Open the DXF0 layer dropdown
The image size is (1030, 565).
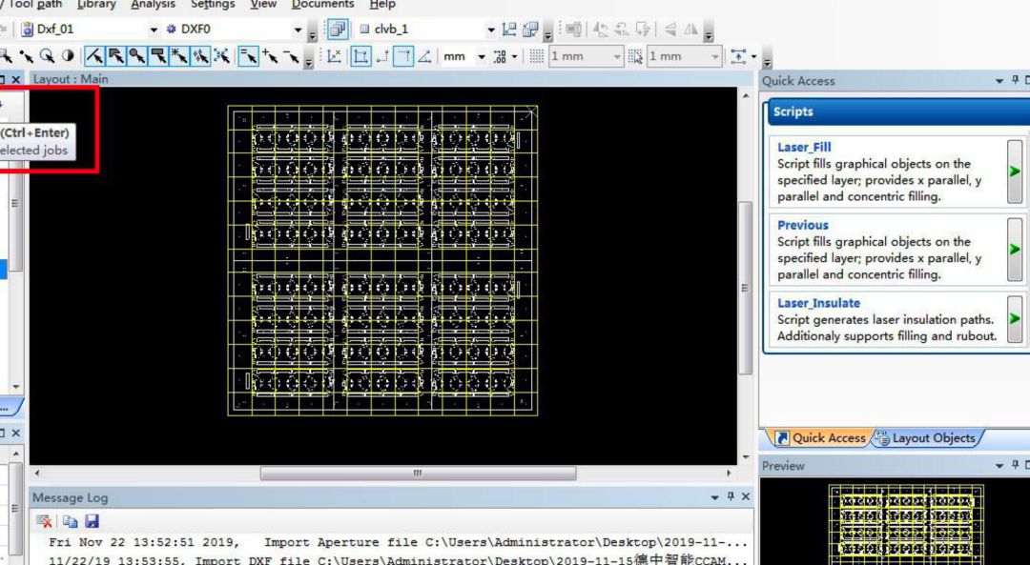(x=298, y=30)
